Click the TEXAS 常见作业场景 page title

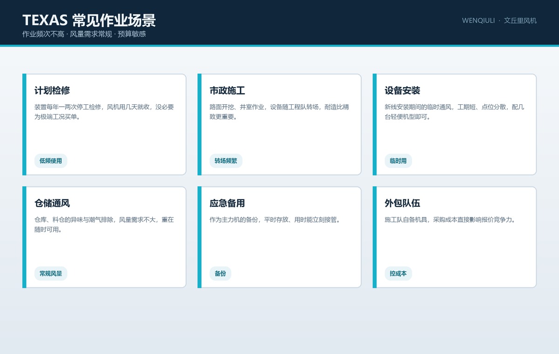coord(89,20)
